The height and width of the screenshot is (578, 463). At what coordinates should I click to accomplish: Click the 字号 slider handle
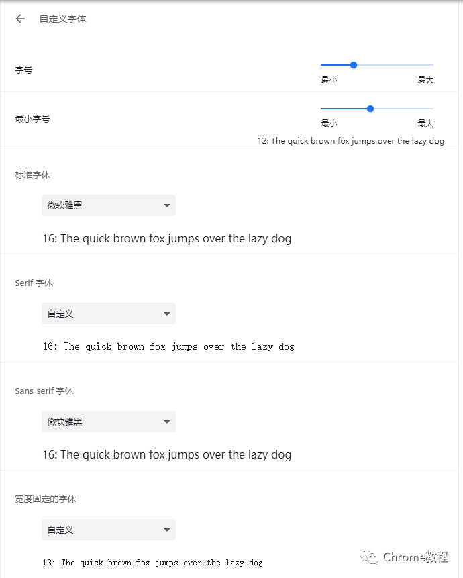point(354,65)
